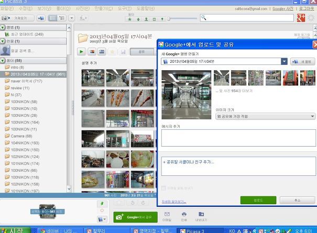Click the logout (로그아웃) link
Screen dimensions: 317x233
(x=307, y=9)
